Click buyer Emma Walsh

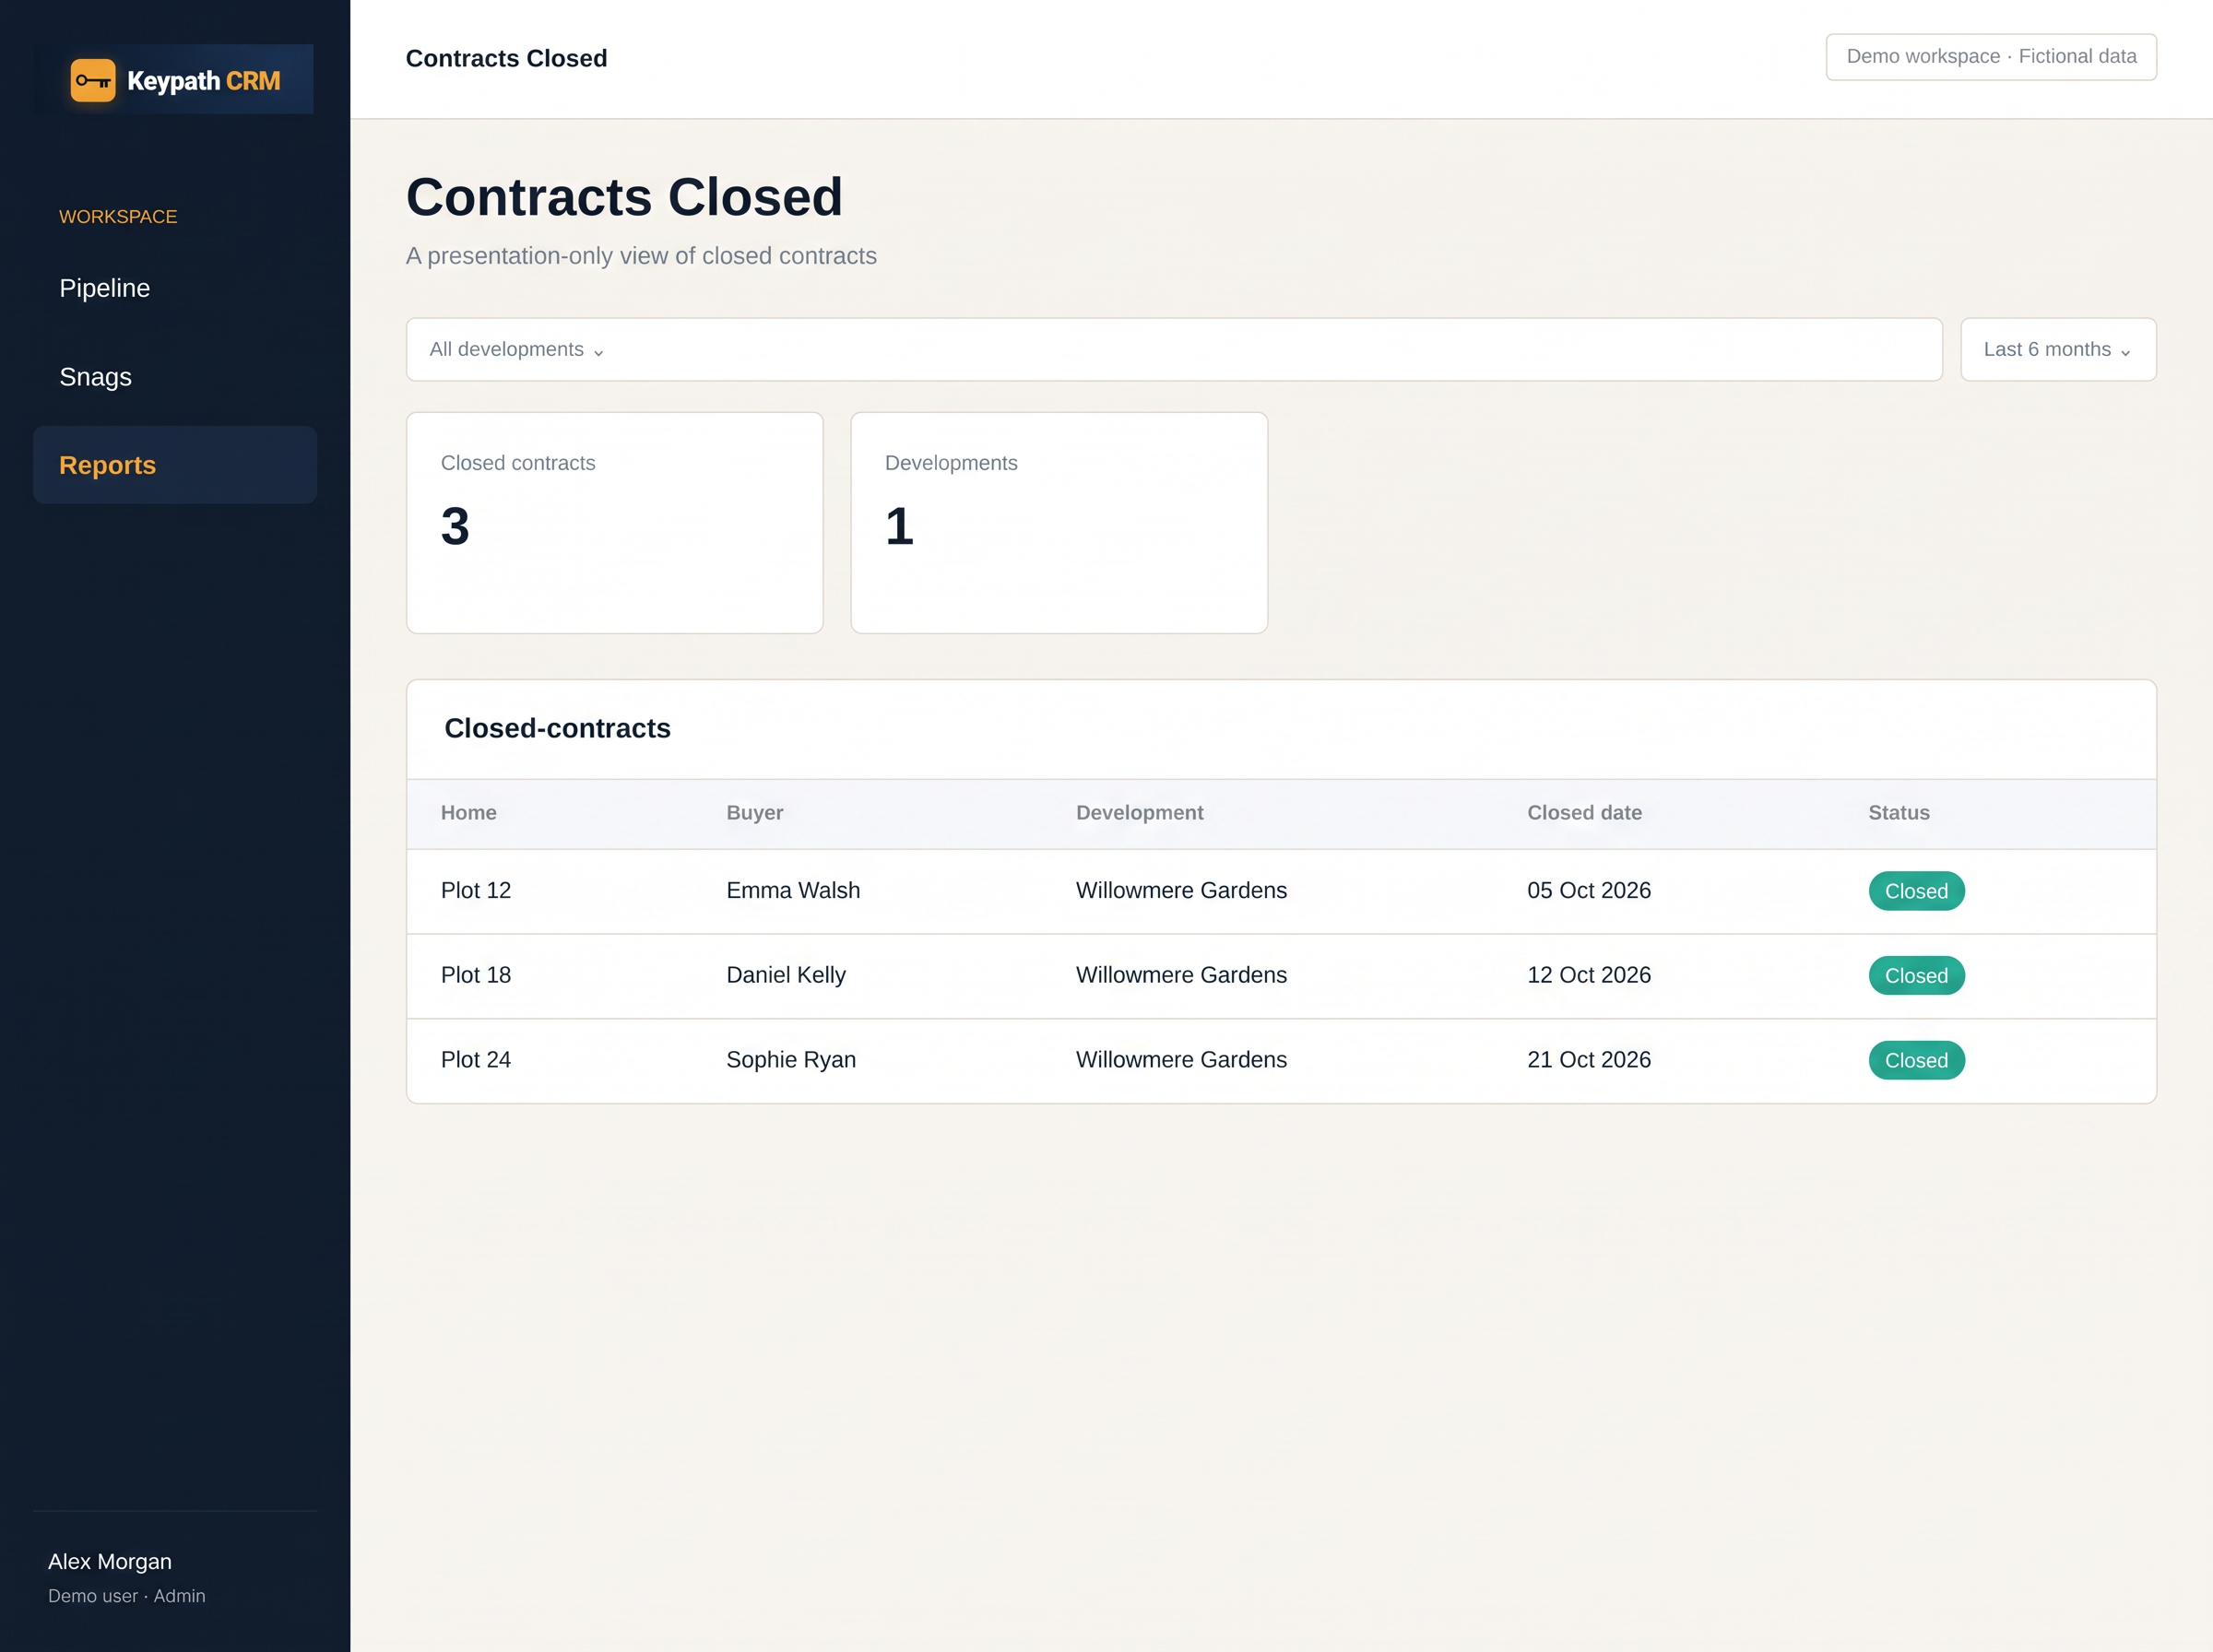pos(793,891)
